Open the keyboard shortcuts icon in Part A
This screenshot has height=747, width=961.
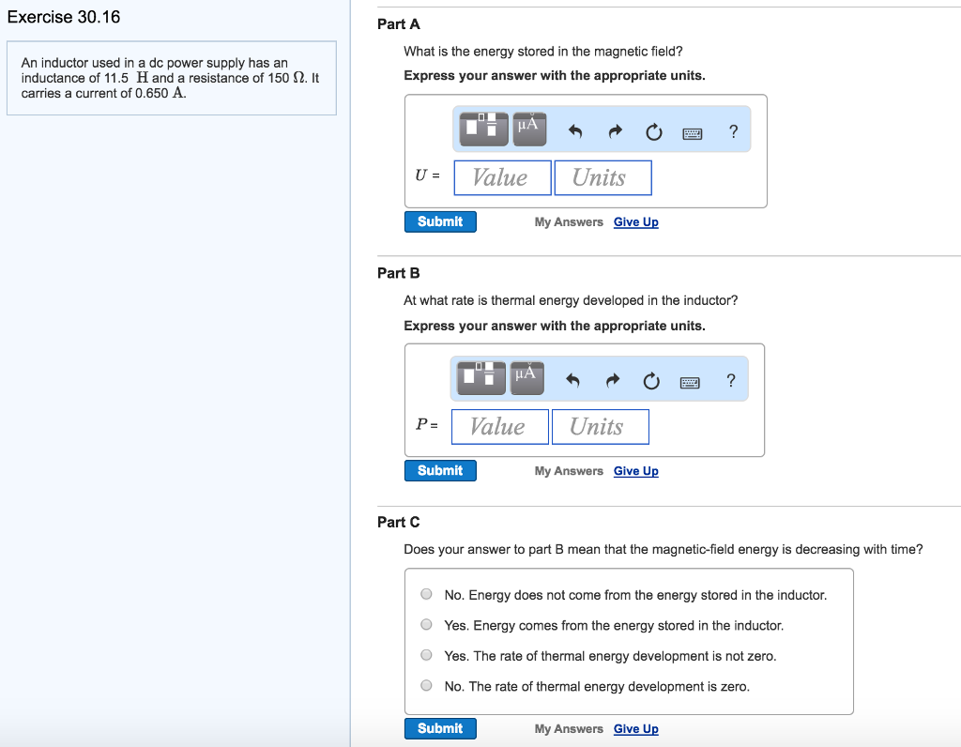coord(693,133)
